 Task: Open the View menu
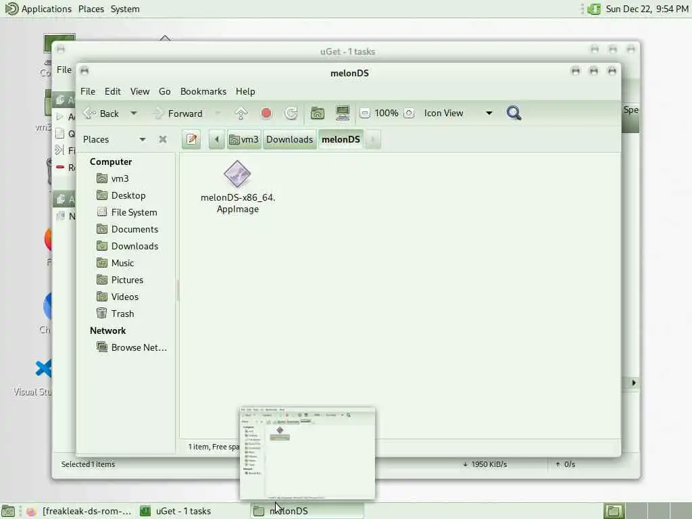pos(139,91)
